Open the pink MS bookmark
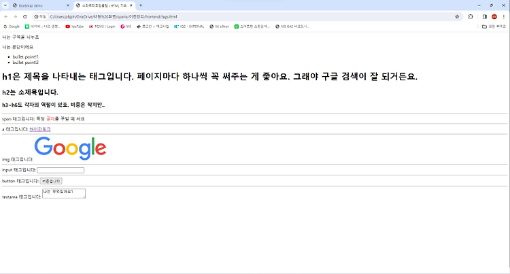 pos(126,27)
